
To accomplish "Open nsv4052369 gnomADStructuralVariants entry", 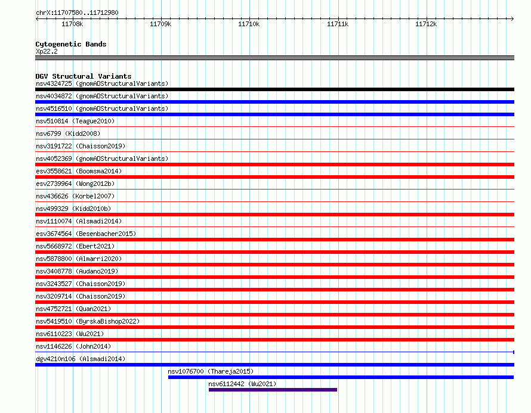I will 102,159.
